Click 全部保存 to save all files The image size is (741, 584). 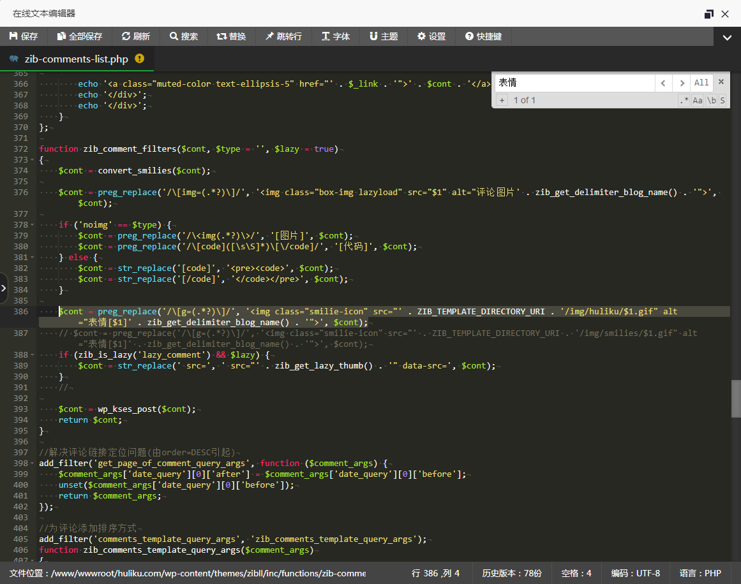[79, 36]
